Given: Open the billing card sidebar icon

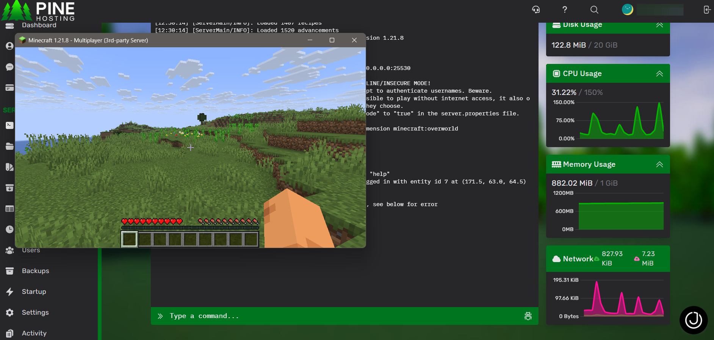Looking at the screenshot, I should pos(9,88).
